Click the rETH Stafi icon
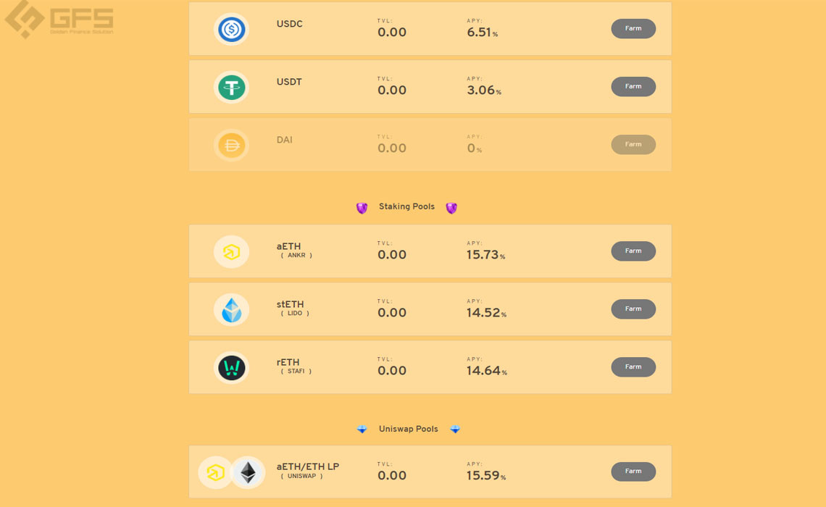The height and width of the screenshot is (507, 826). [231, 367]
